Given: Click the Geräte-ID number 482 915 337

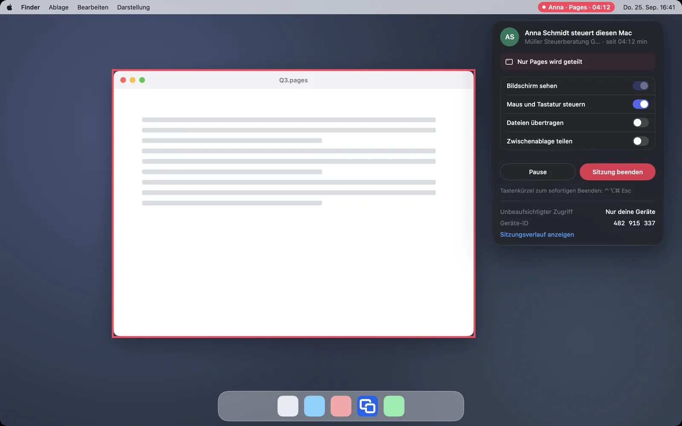Looking at the screenshot, I should [634, 223].
